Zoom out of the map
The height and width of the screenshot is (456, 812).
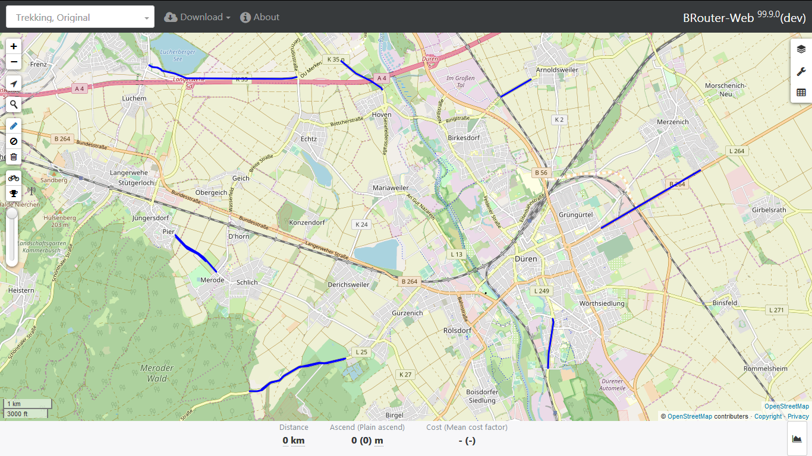click(14, 62)
